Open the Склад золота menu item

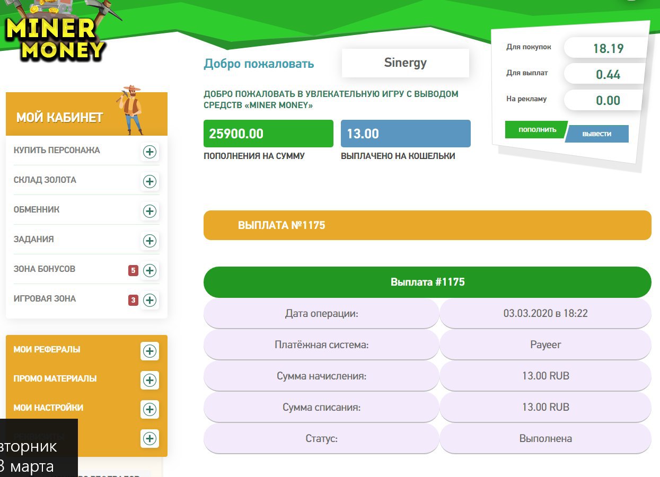click(x=45, y=180)
